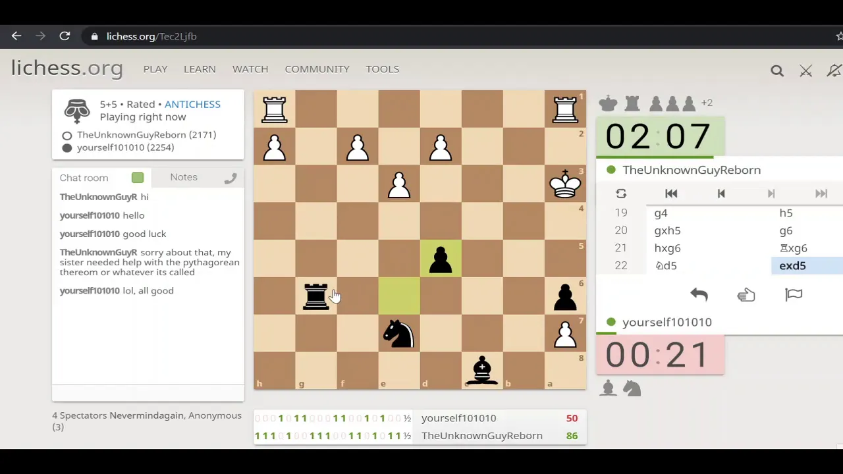Step forward one move

771,194
